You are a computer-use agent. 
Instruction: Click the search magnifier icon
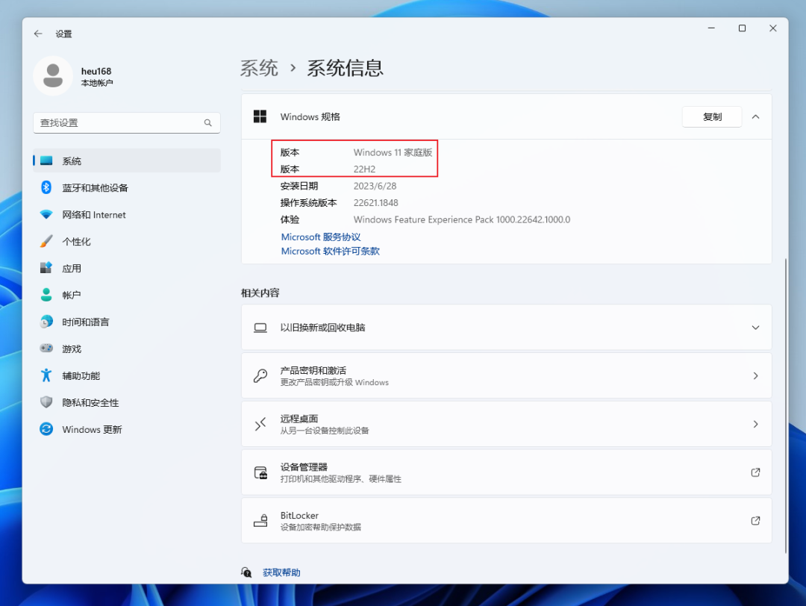(207, 123)
